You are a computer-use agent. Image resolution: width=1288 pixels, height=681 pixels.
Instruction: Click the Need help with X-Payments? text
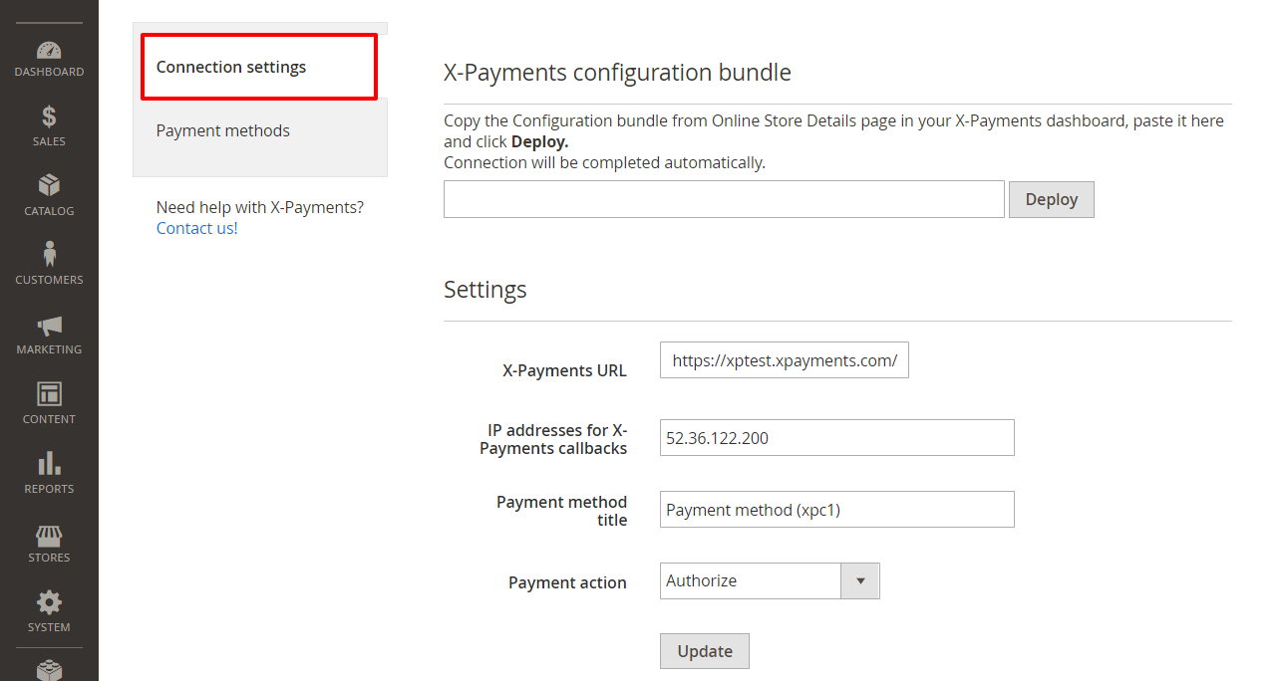pos(260,207)
